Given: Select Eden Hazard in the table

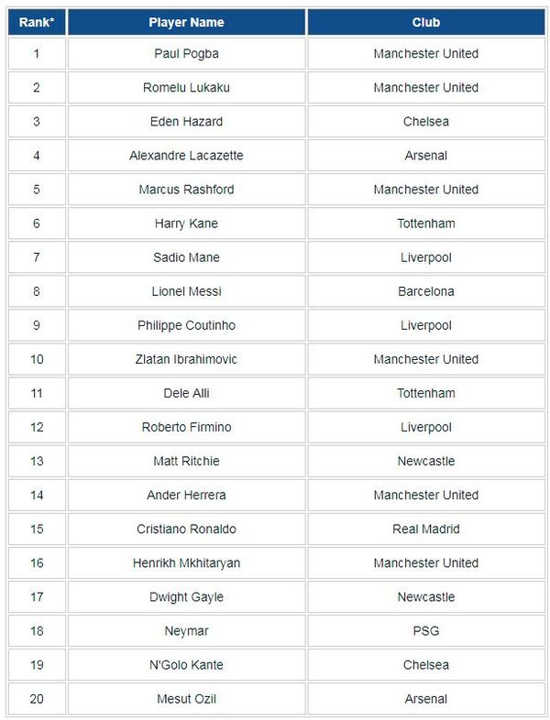Looking at the screenshot, I should [x=187, y=122].
